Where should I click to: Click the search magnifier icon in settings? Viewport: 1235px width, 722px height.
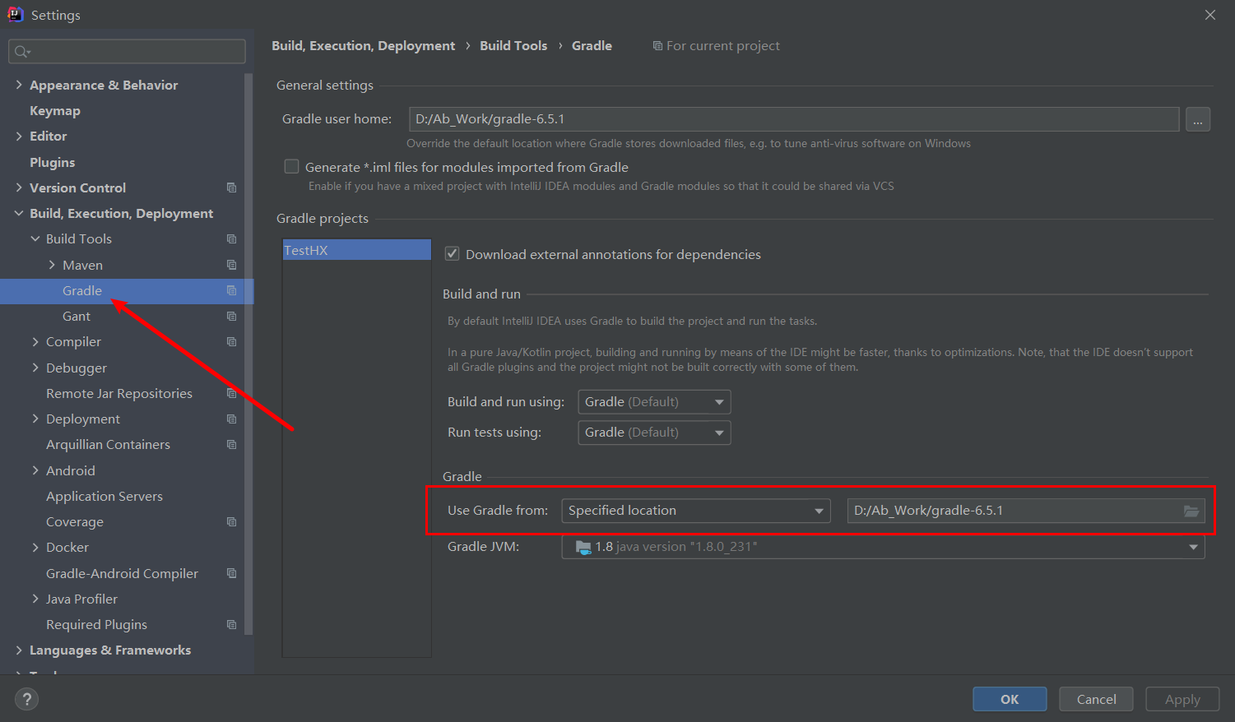21,52
